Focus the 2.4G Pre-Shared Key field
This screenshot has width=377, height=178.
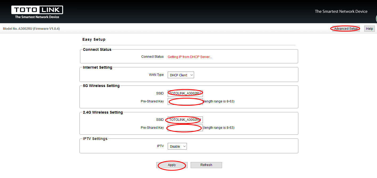[185, 128]
